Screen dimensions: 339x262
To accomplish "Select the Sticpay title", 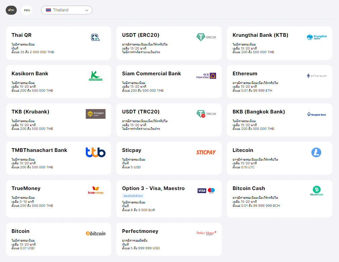I will (x=132, y=150).
